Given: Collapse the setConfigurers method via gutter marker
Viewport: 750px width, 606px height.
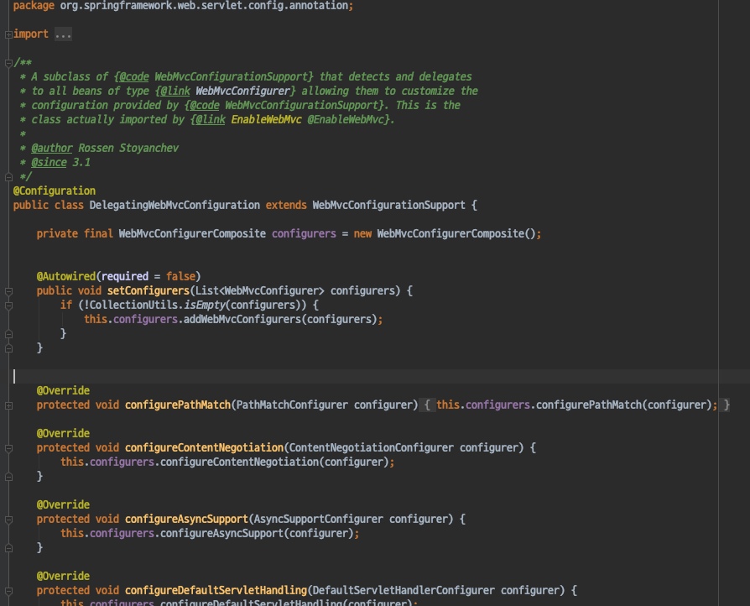Looking at the screenshot, I should click(8, 291).
